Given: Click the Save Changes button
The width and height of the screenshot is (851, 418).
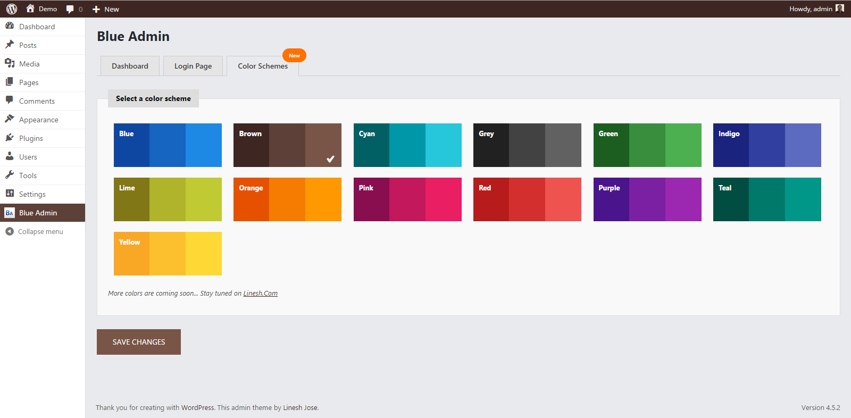Looking at the screenshot, I should click(x=139, y=342).
